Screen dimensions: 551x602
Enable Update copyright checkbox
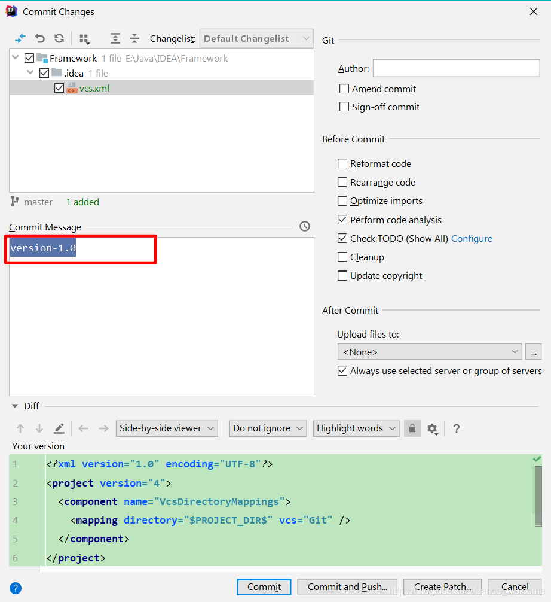point(342,276)
